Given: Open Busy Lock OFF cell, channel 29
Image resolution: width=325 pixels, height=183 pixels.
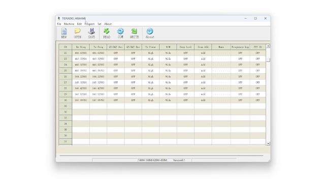Looking at the screenshot, I should coord(185,94).
